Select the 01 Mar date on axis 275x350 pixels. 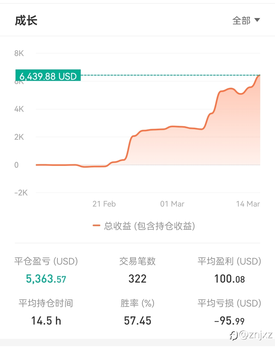coord(172,204)
